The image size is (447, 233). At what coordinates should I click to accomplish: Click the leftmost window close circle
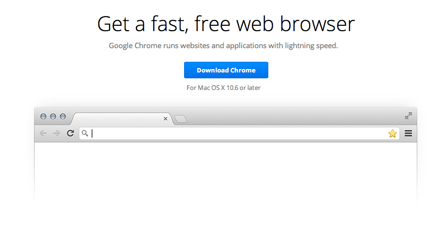tap(43, 117)
